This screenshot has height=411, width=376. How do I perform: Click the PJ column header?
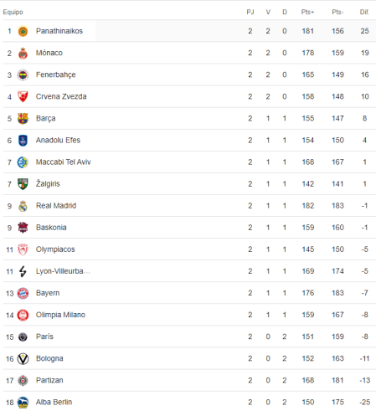(250, 12)
